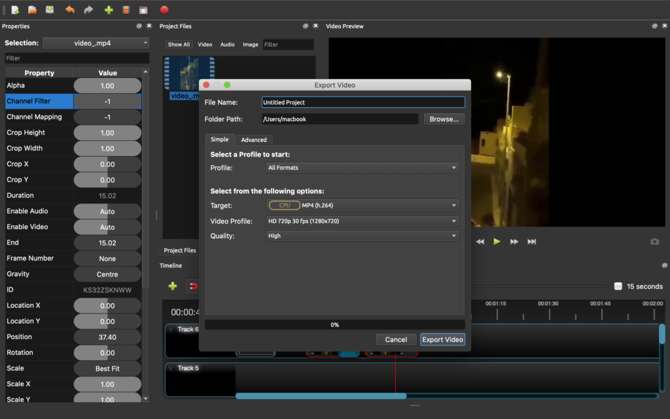Screen dimensions: 670x419
Task: Click the Frame Number None value
Action: (x=107, y=259)
